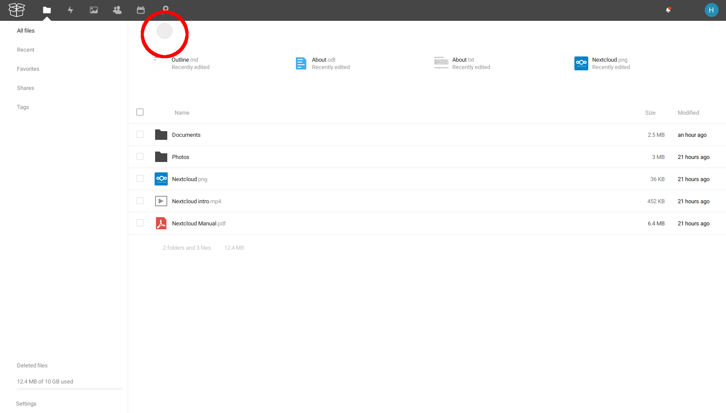Open the Files app folder icon
This screenshot has height=413, width=726.
(47, 10)
